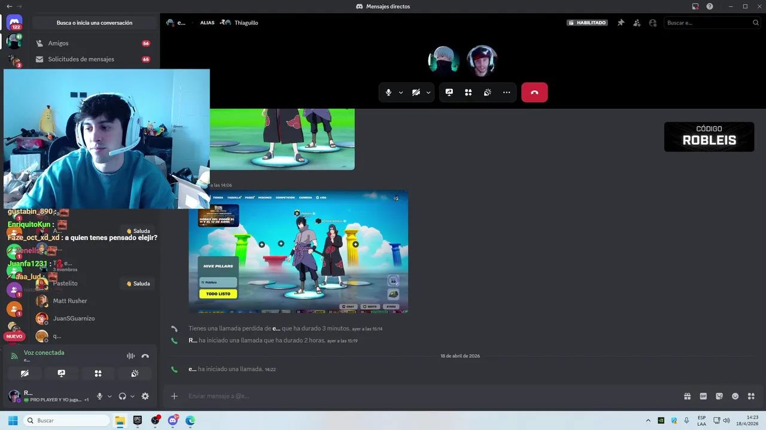Navigate back with title bar arrow
Screen dimensions: 766x430
[x=9, y=7]
